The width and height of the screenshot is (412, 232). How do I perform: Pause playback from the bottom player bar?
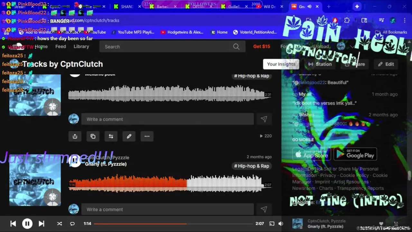coord(27,224)
